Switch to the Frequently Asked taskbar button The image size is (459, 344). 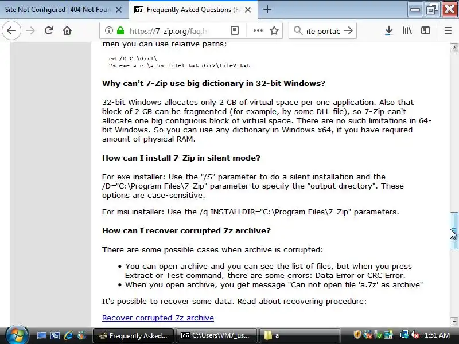pos(133,335)
